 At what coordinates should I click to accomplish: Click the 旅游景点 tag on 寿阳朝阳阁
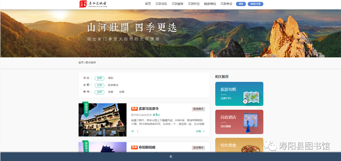[198, 148]
